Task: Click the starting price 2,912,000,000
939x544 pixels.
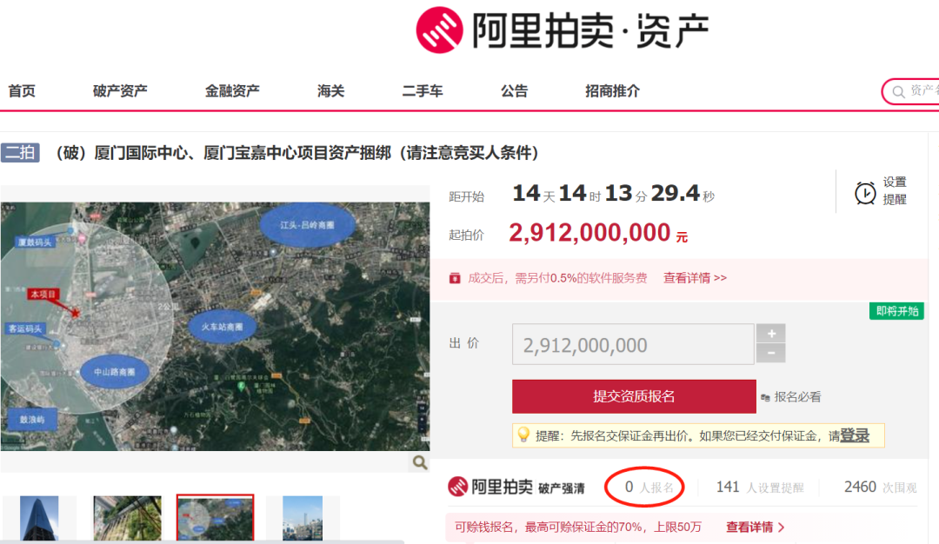Action: click(598, 233)
